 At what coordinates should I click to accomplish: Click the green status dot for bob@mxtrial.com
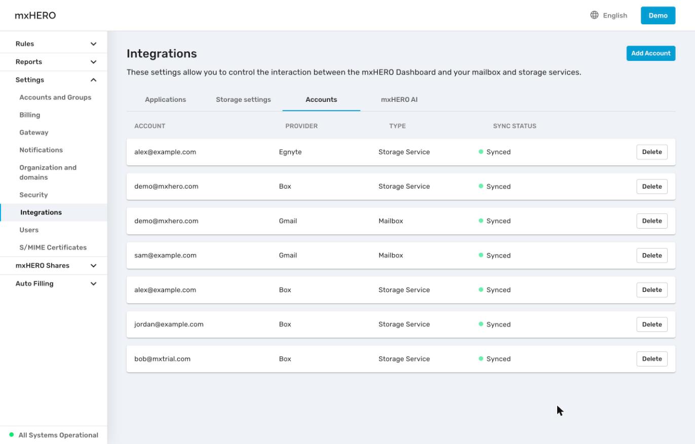(x=481, y=358)
